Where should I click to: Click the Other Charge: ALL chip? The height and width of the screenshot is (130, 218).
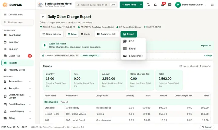[x=90, y=56]
